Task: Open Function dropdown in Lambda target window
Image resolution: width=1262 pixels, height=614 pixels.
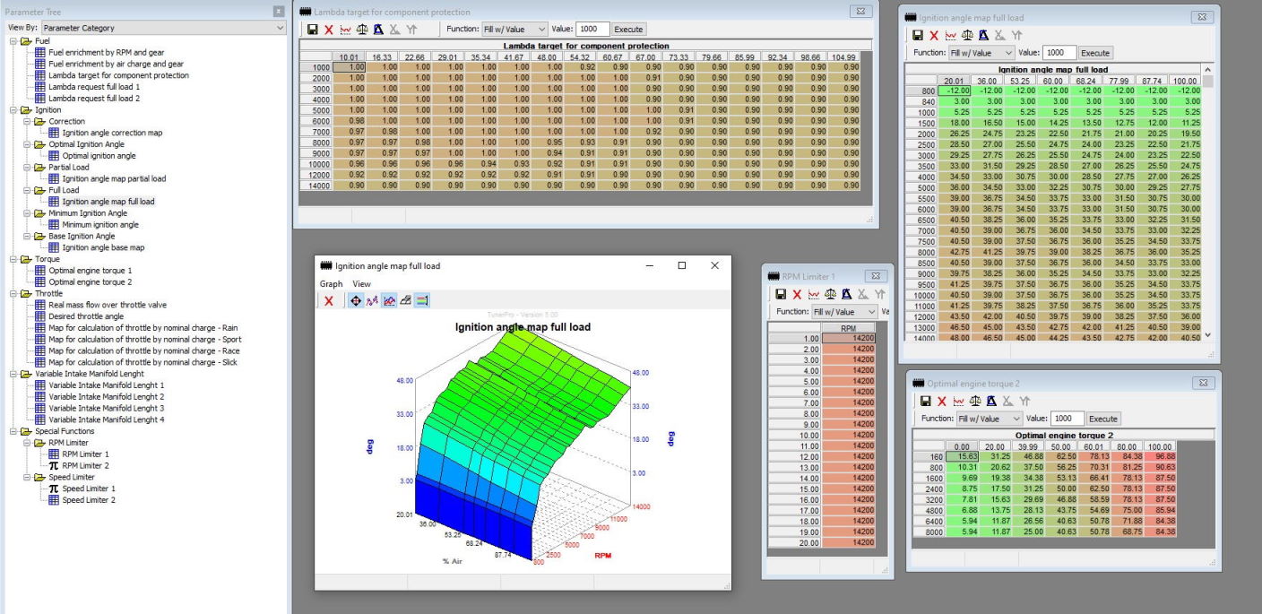Action: [x=514, y=30]
